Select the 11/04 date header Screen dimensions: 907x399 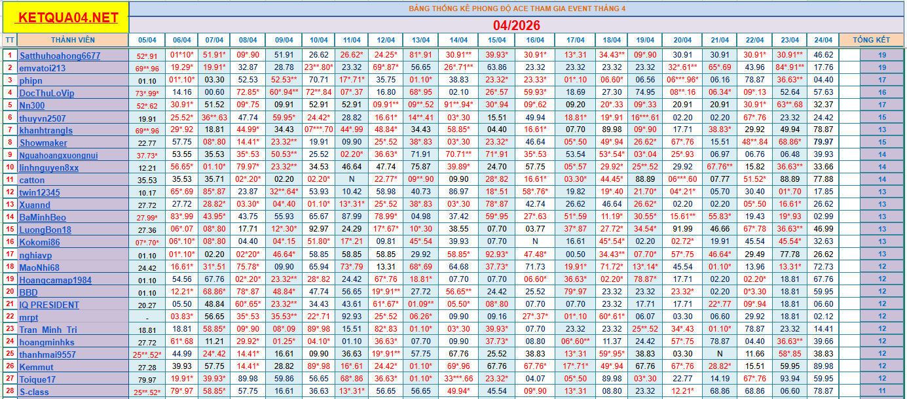352,40
